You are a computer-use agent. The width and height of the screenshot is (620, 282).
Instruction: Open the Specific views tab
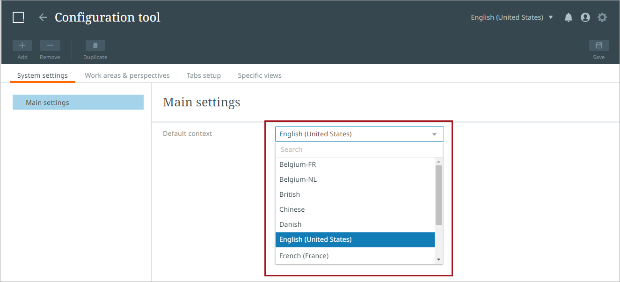tap(260, 75)
